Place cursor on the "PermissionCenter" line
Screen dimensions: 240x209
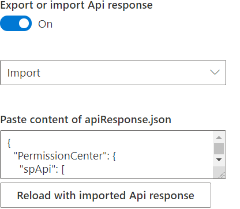(x=65, y=156)
